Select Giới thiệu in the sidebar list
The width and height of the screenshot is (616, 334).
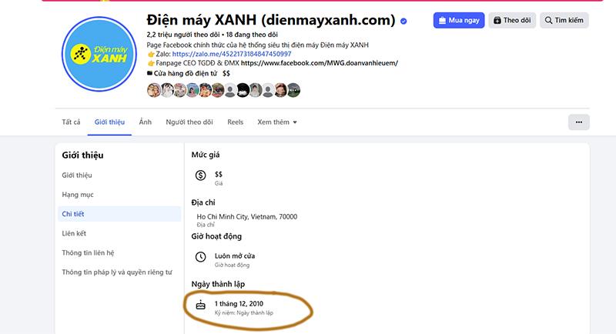click(76, 175)
